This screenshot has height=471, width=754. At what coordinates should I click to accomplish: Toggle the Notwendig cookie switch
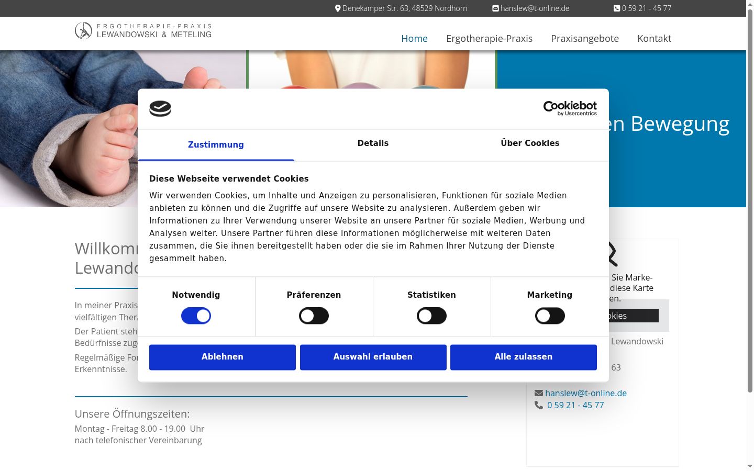pyautogui.click(x=196, y=316)
